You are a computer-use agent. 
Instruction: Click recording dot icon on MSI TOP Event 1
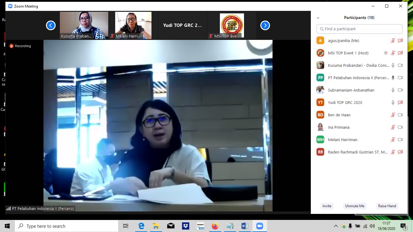pos(386,53)
